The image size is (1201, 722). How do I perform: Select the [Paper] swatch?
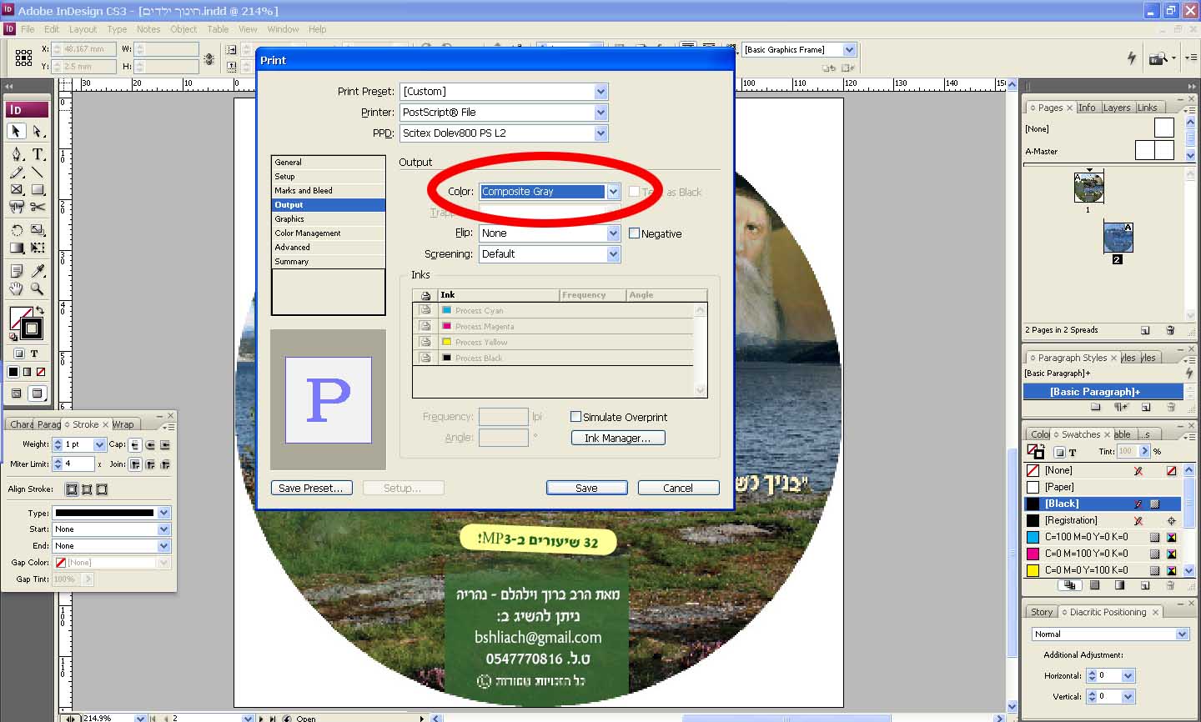point(1102,487)
